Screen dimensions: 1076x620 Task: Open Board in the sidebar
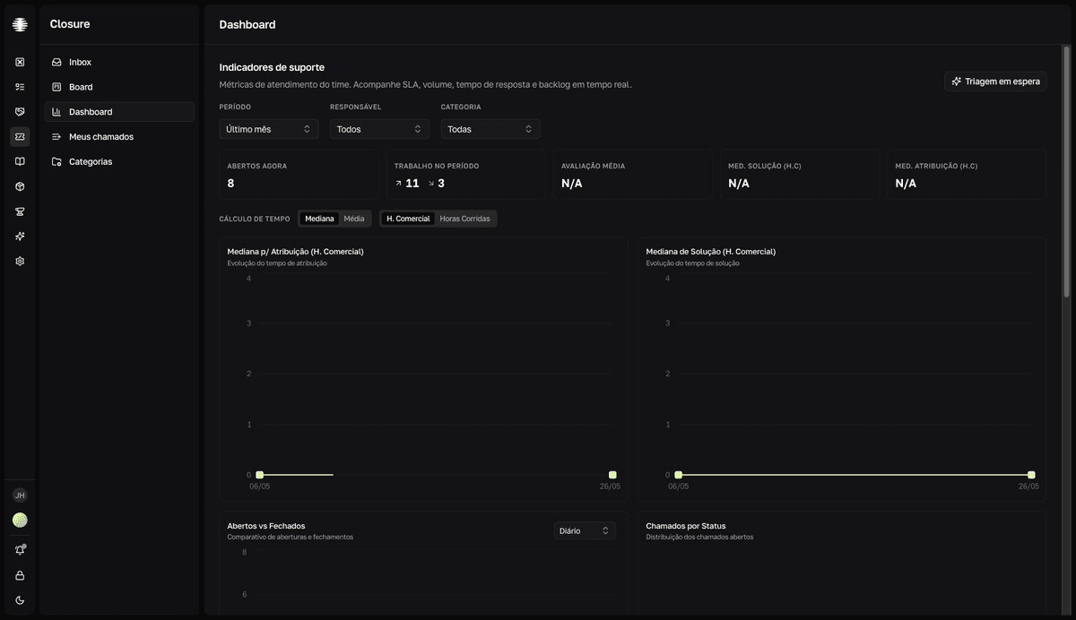(119, 87)
